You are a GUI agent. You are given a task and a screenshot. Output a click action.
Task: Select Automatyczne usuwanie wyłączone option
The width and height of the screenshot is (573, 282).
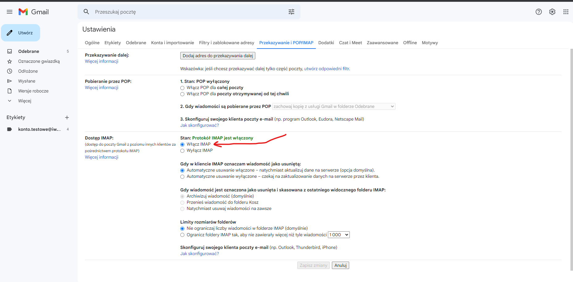pyautogui.click(x=182, y=177)
